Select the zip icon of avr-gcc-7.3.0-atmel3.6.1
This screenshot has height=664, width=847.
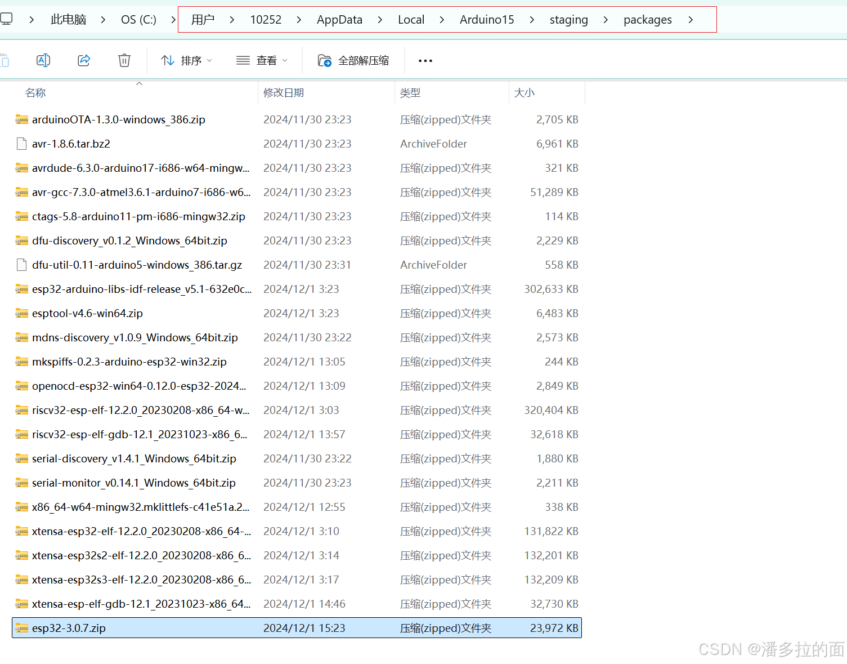22,192
